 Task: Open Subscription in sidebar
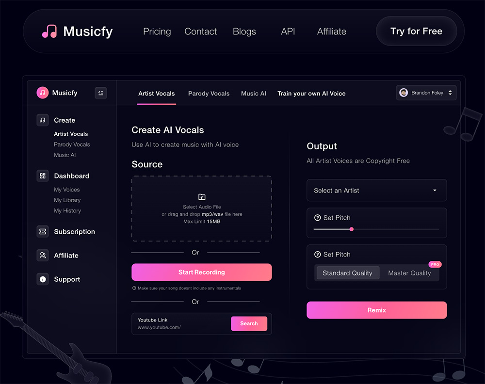(x=75, y=232)
